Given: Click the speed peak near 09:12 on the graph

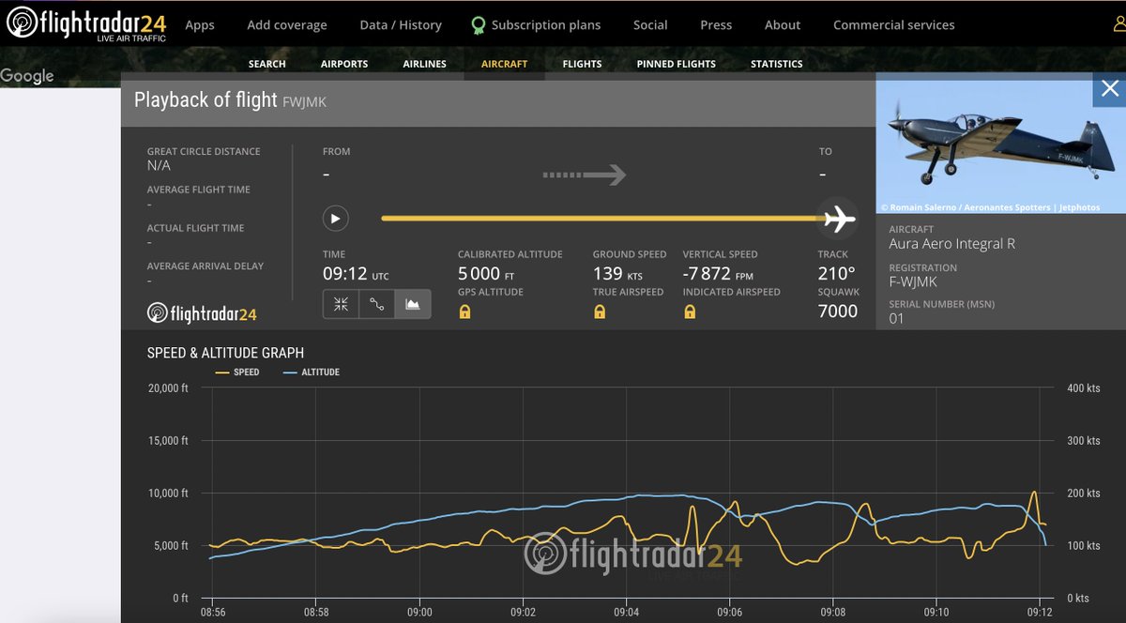Looking at the screenshot, I should point(1034,492).
